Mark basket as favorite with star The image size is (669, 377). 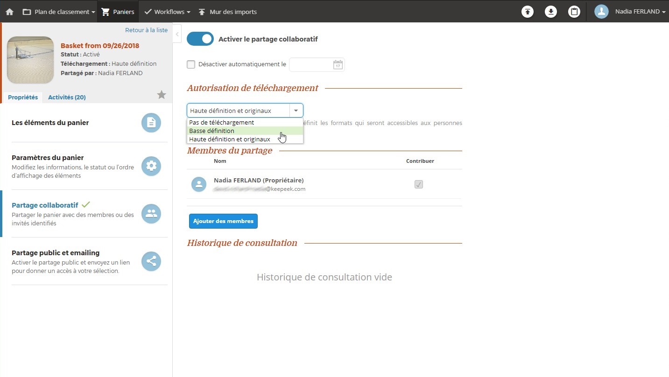point(162,95)
